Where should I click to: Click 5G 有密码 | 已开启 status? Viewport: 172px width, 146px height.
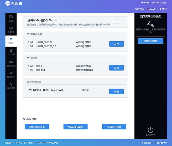pyautogui.click(x=84, y=46)
